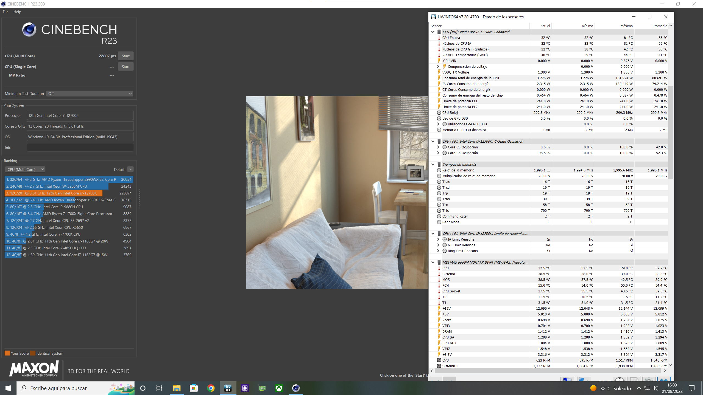Switch to HWiNFO64 via its taskbar icon
This screenshot has height=395, width=703.
point(228,388)
